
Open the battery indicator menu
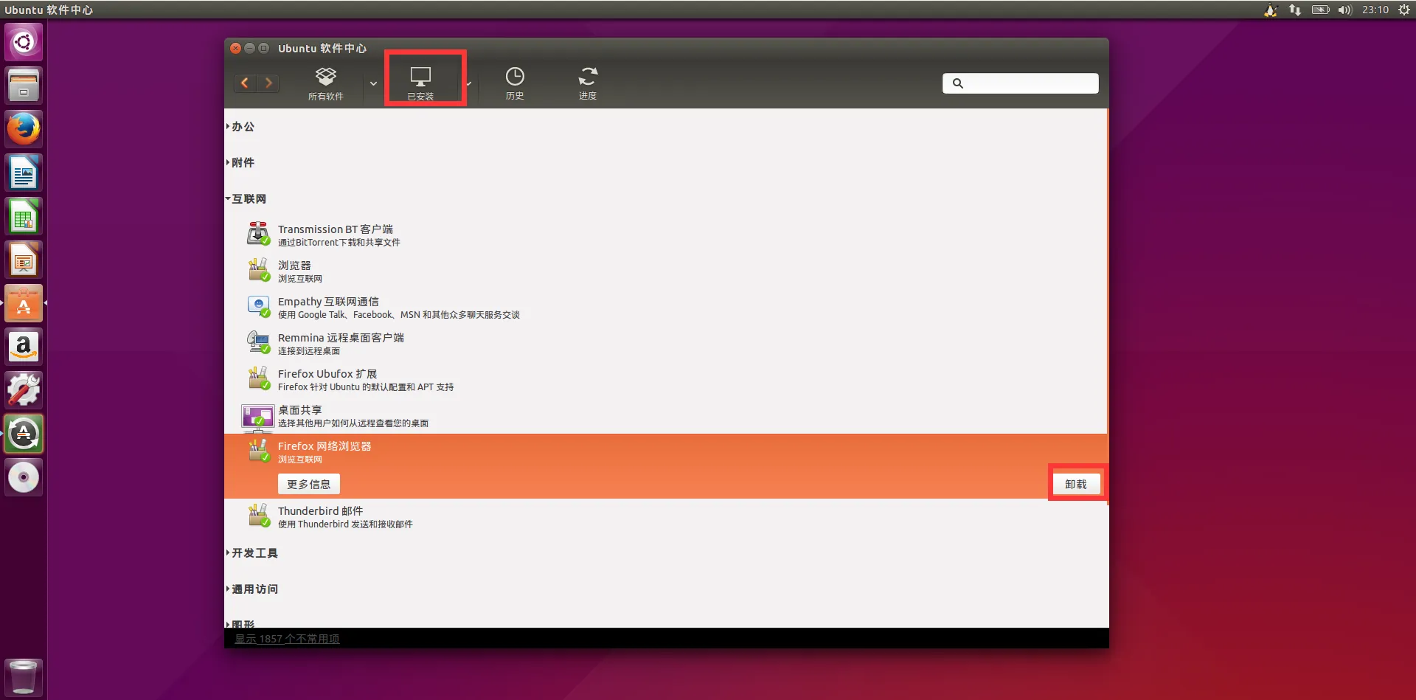[1320, 10]
